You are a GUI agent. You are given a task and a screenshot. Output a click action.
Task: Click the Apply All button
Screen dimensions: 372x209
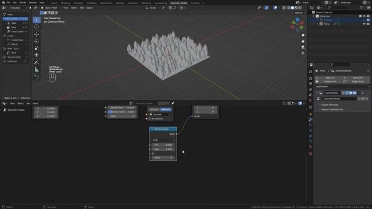point(330,78)
